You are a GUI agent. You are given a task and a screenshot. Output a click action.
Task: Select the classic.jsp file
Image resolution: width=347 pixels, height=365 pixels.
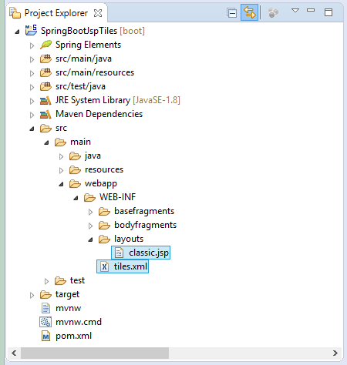pos(141,253)
